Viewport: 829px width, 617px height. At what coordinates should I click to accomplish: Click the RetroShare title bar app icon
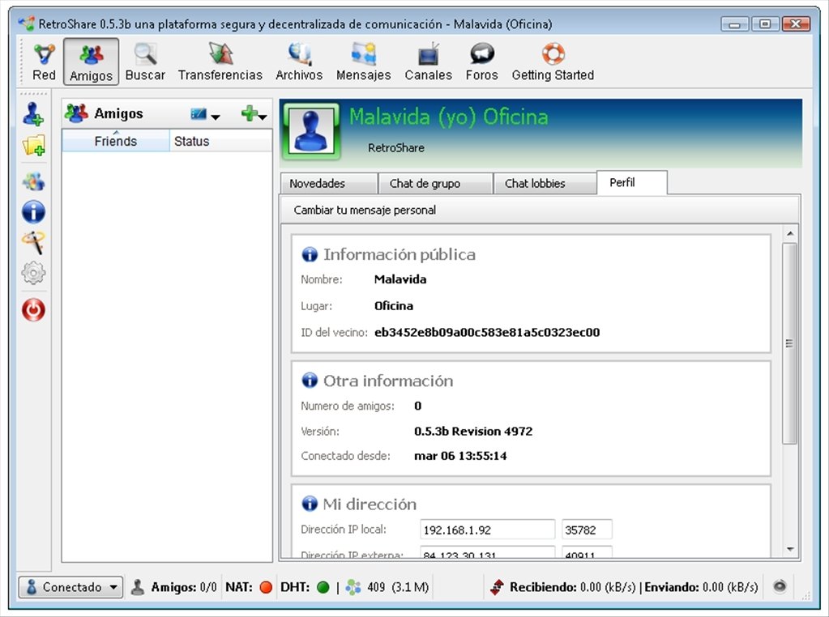(27, 23)
